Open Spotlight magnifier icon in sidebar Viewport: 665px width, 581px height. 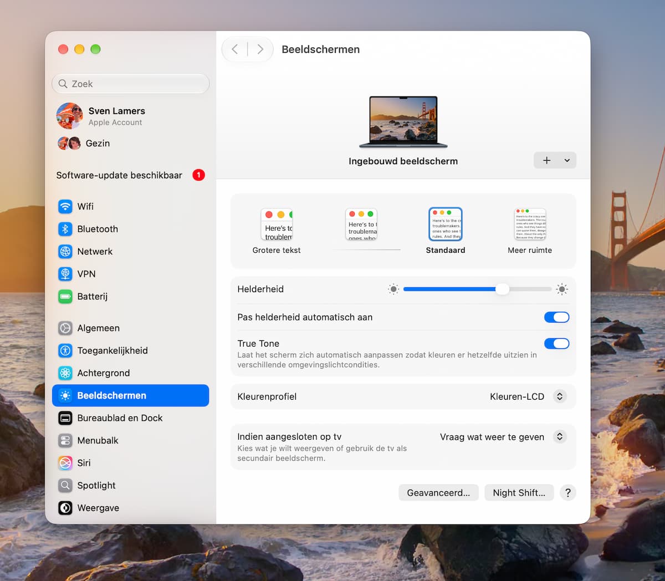point(65,486)
